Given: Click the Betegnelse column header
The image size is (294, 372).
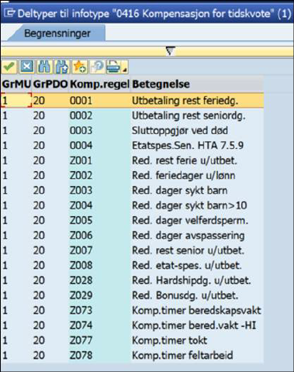Looking at the screenshot, I should click(197, 84).
